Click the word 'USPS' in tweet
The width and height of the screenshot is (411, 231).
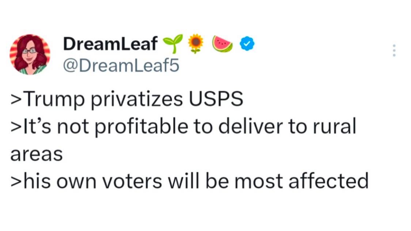pos(216,99)
